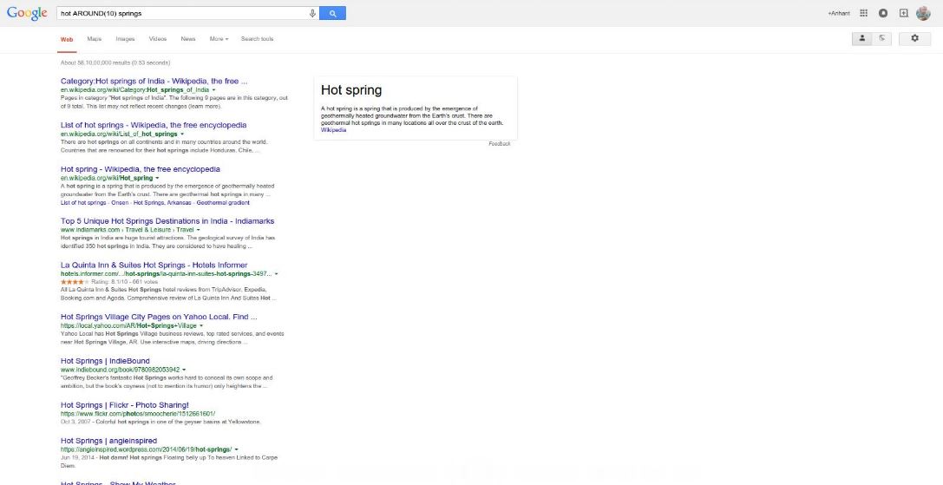Open Hot Springs angieinspired result
The height and width of the screenshot is (485, 943).
(x=108, y=441)
